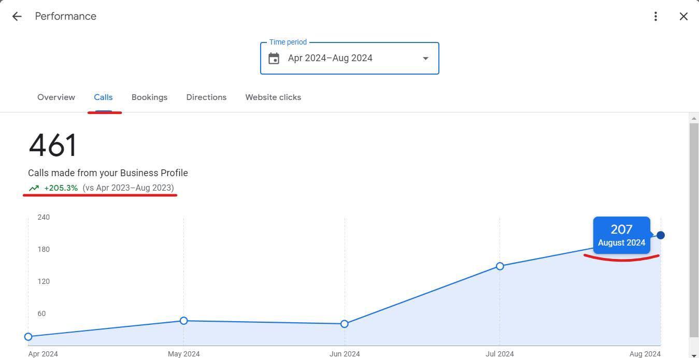Click the green upward trend icon
Viewport: 699px width, 358px height.
click(34, 188)
